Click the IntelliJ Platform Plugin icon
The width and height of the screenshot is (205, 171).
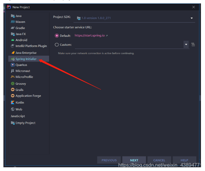13,46
